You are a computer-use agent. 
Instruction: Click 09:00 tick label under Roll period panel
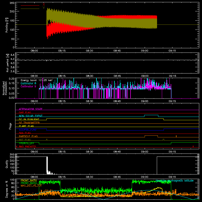tap(145, 76)
